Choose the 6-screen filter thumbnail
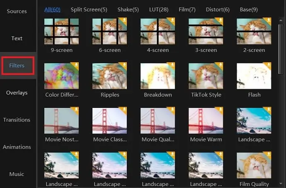 (109, 31)
